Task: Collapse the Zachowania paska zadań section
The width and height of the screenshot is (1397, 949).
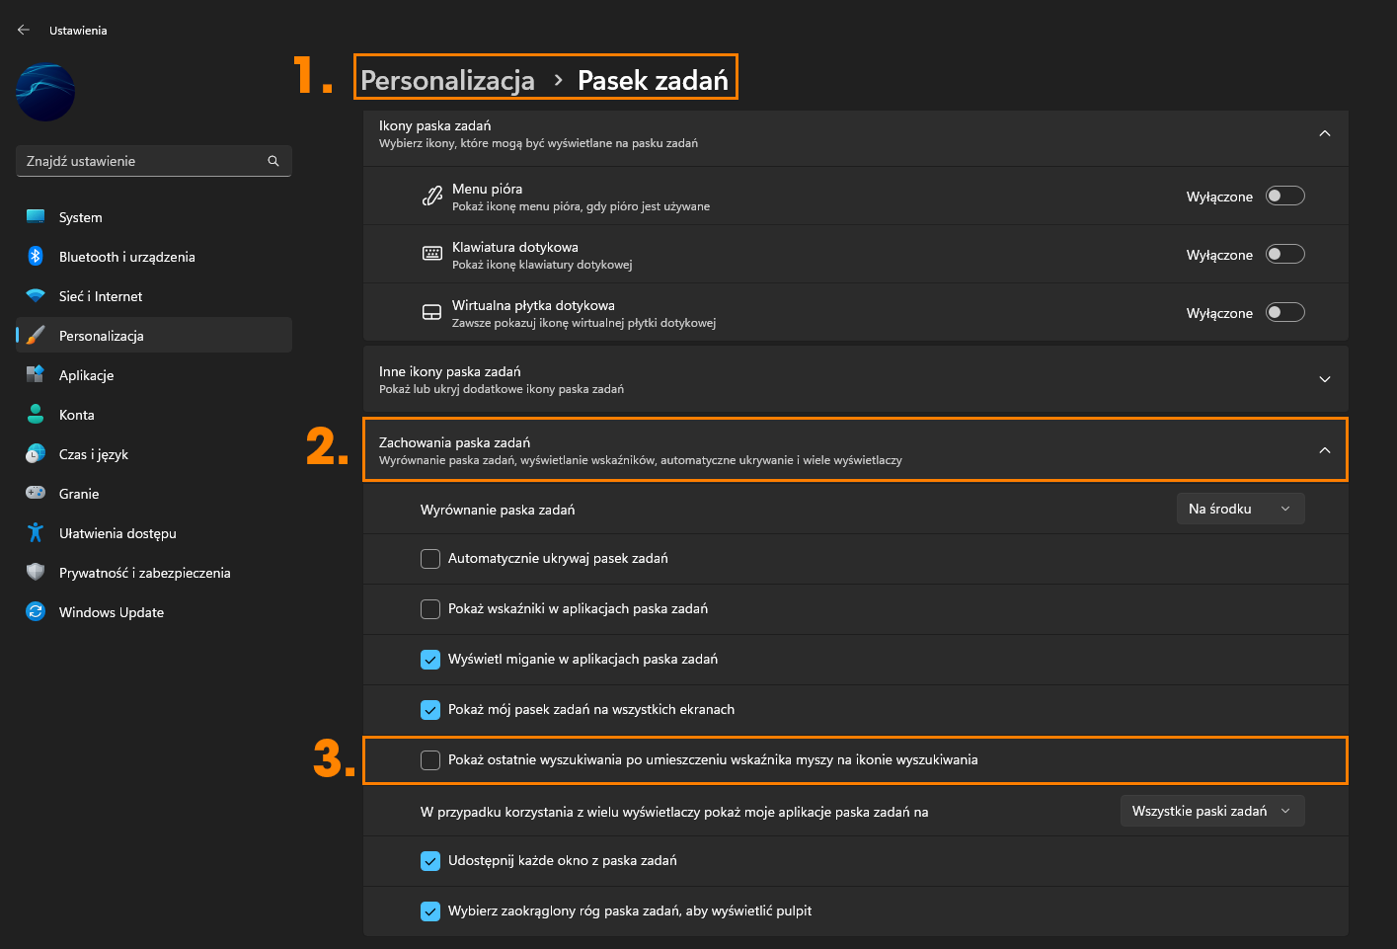Action: [1325, 450]
